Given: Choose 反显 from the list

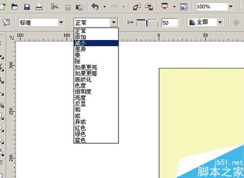Looking at the screenshot, I should pos(96,104).
